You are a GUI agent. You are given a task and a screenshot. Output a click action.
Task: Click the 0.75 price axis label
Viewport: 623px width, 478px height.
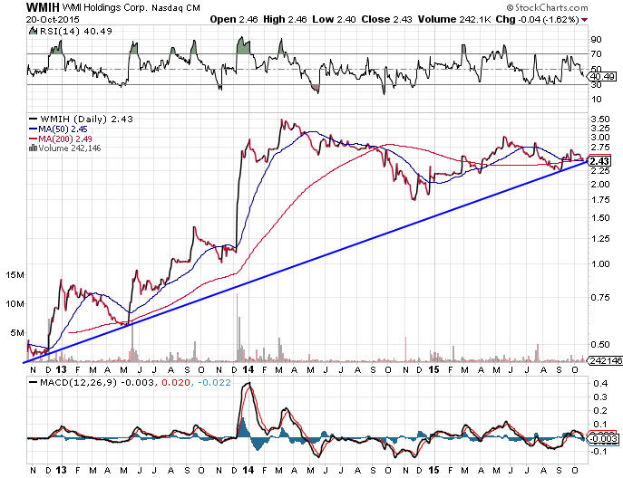600,298
